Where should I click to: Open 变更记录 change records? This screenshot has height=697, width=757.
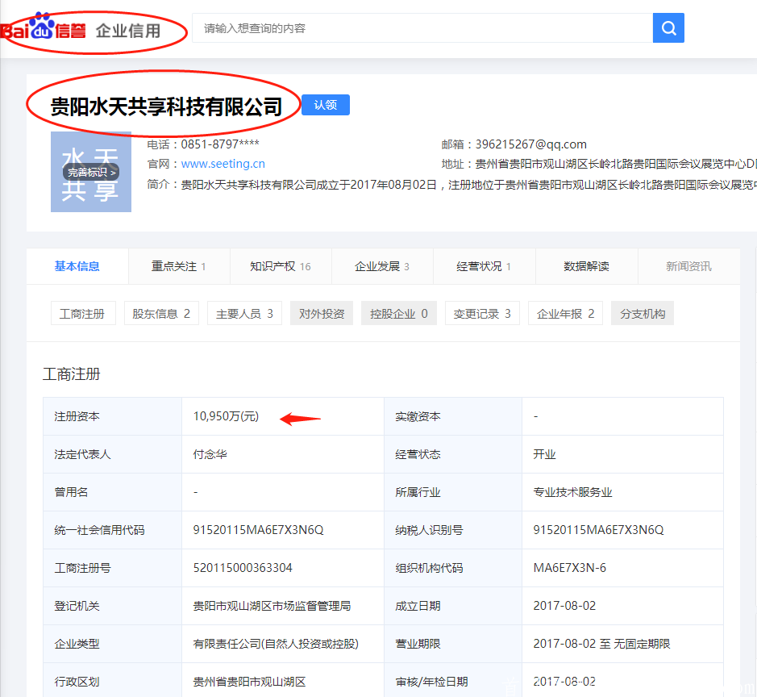click(483, 312)
